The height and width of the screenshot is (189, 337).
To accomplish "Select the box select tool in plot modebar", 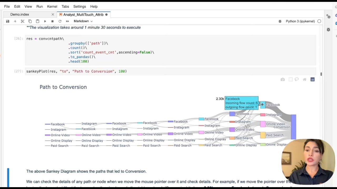I will click(290, 80).
